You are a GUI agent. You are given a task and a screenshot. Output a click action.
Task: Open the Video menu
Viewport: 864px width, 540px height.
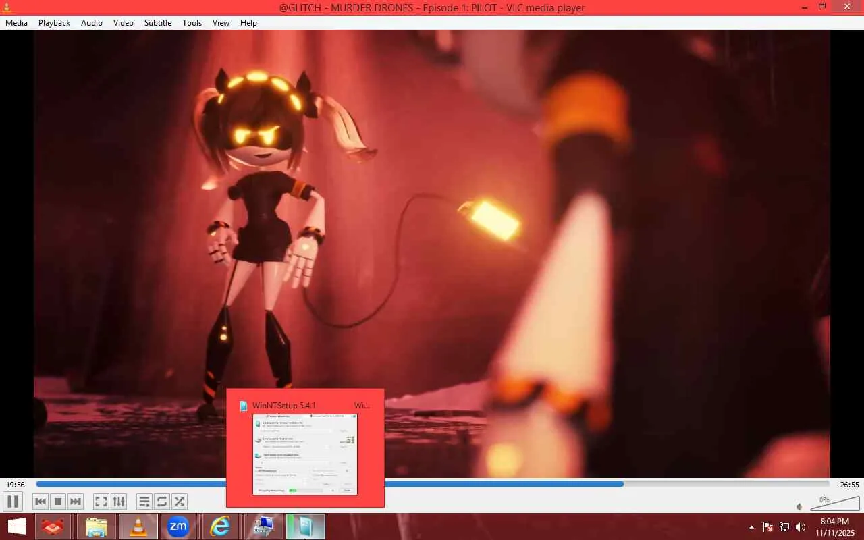coord(124,23)
